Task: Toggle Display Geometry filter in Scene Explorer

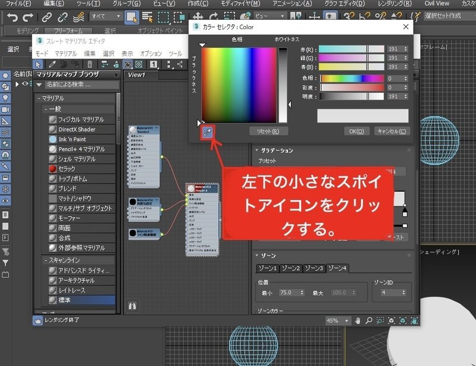Action: [5, 76]
